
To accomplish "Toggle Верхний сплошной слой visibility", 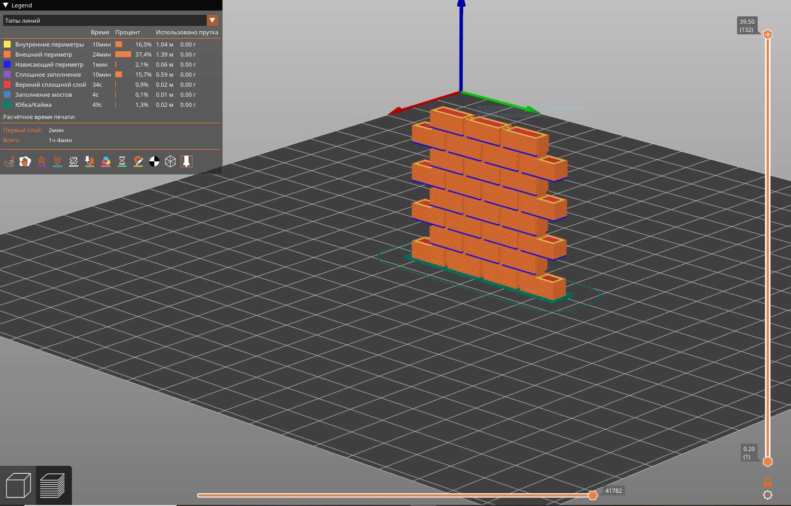I will tap(111, 85).
